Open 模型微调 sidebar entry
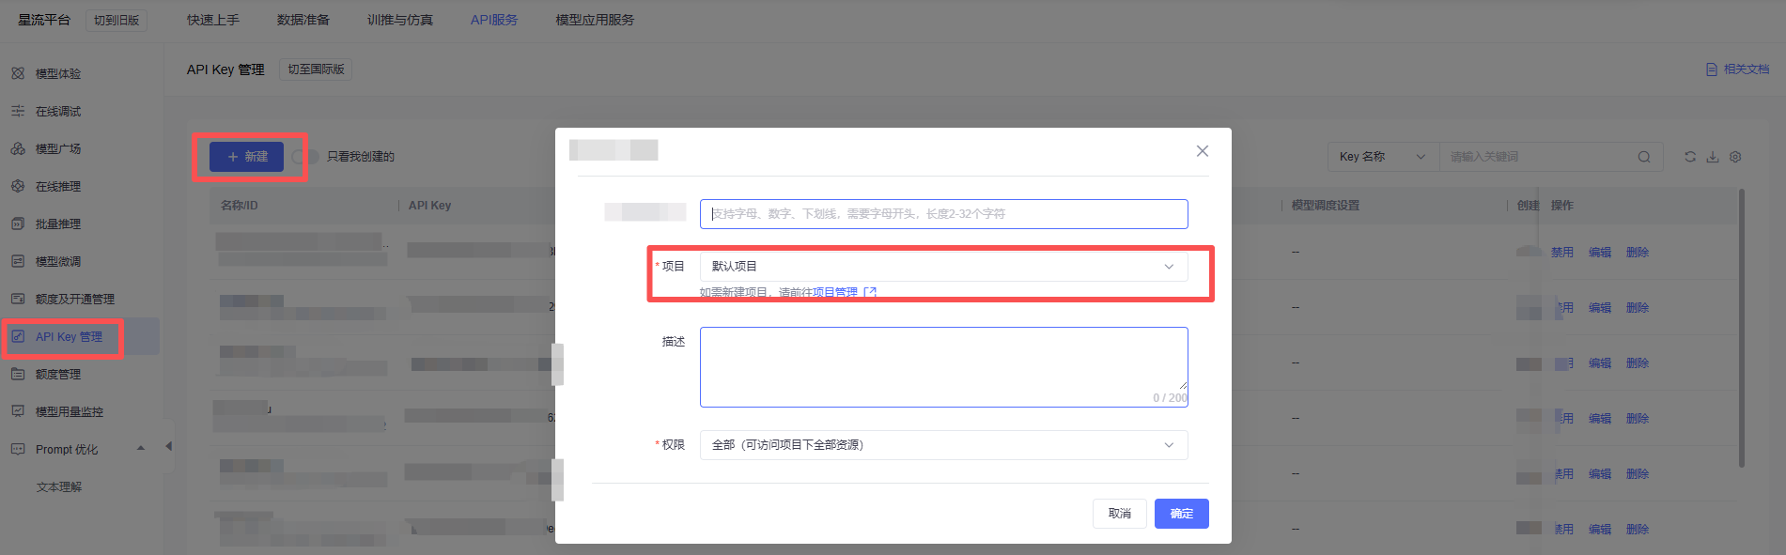 [x=58, y=261]
